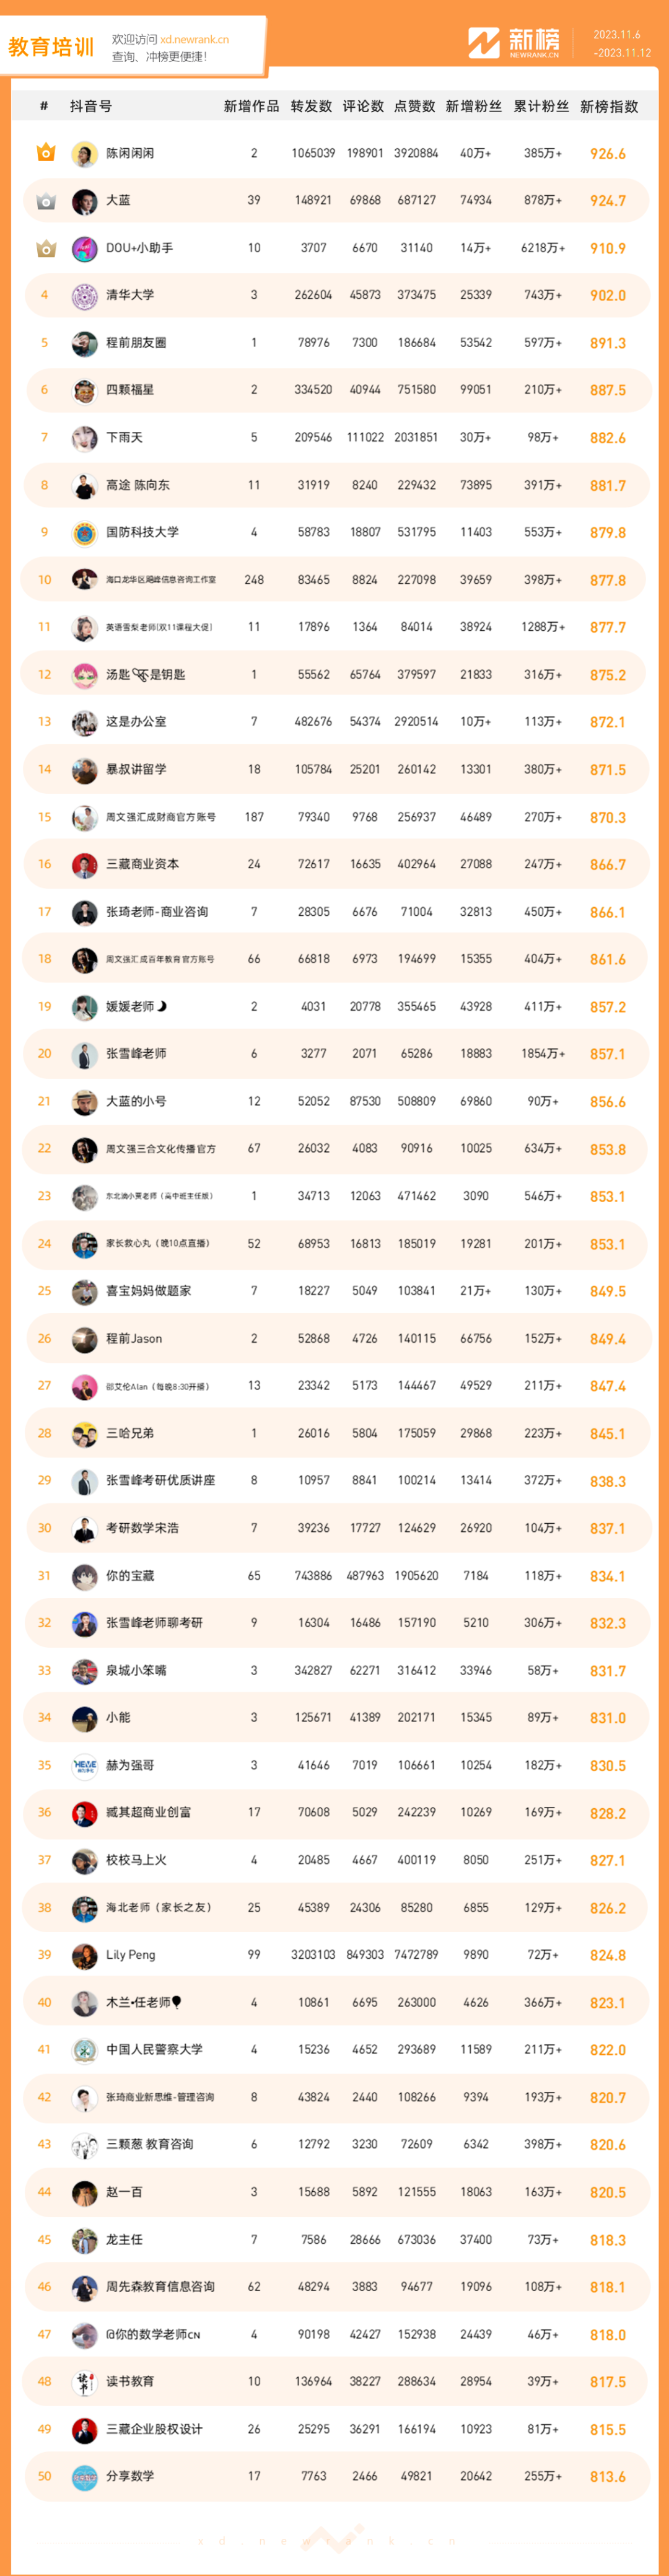
Task: Open xd.newrank.cn link in header
Action: (x=194, y=39)
